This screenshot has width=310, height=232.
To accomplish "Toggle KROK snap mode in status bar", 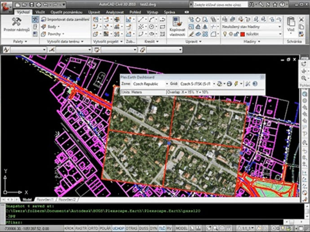I will (x=69, y=228).
